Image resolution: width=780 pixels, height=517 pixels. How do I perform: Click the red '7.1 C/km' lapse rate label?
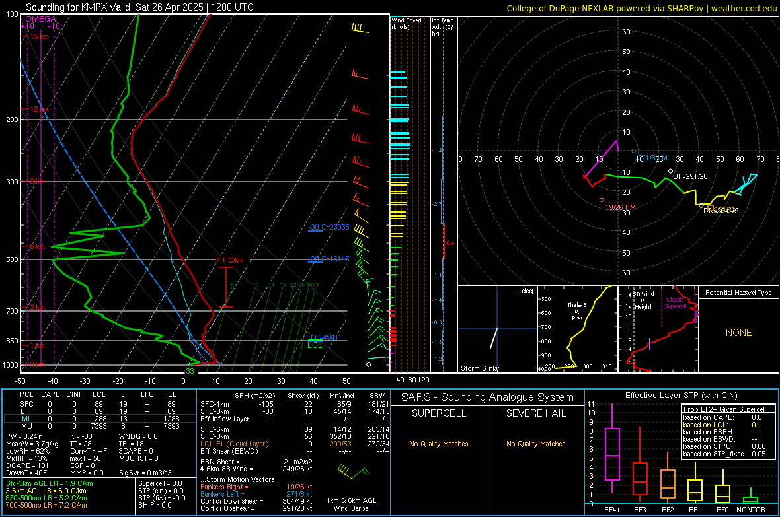pos(230,260)
